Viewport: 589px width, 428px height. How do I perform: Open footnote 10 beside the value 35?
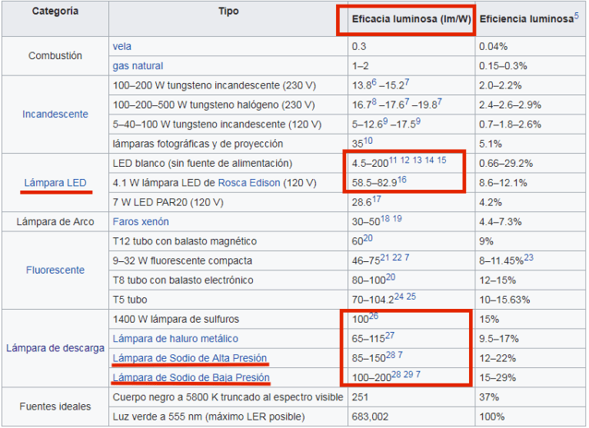point(368,141)
